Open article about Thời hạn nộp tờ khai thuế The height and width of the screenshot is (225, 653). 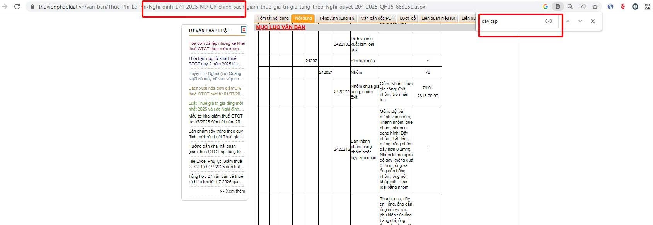pos(216,61)
